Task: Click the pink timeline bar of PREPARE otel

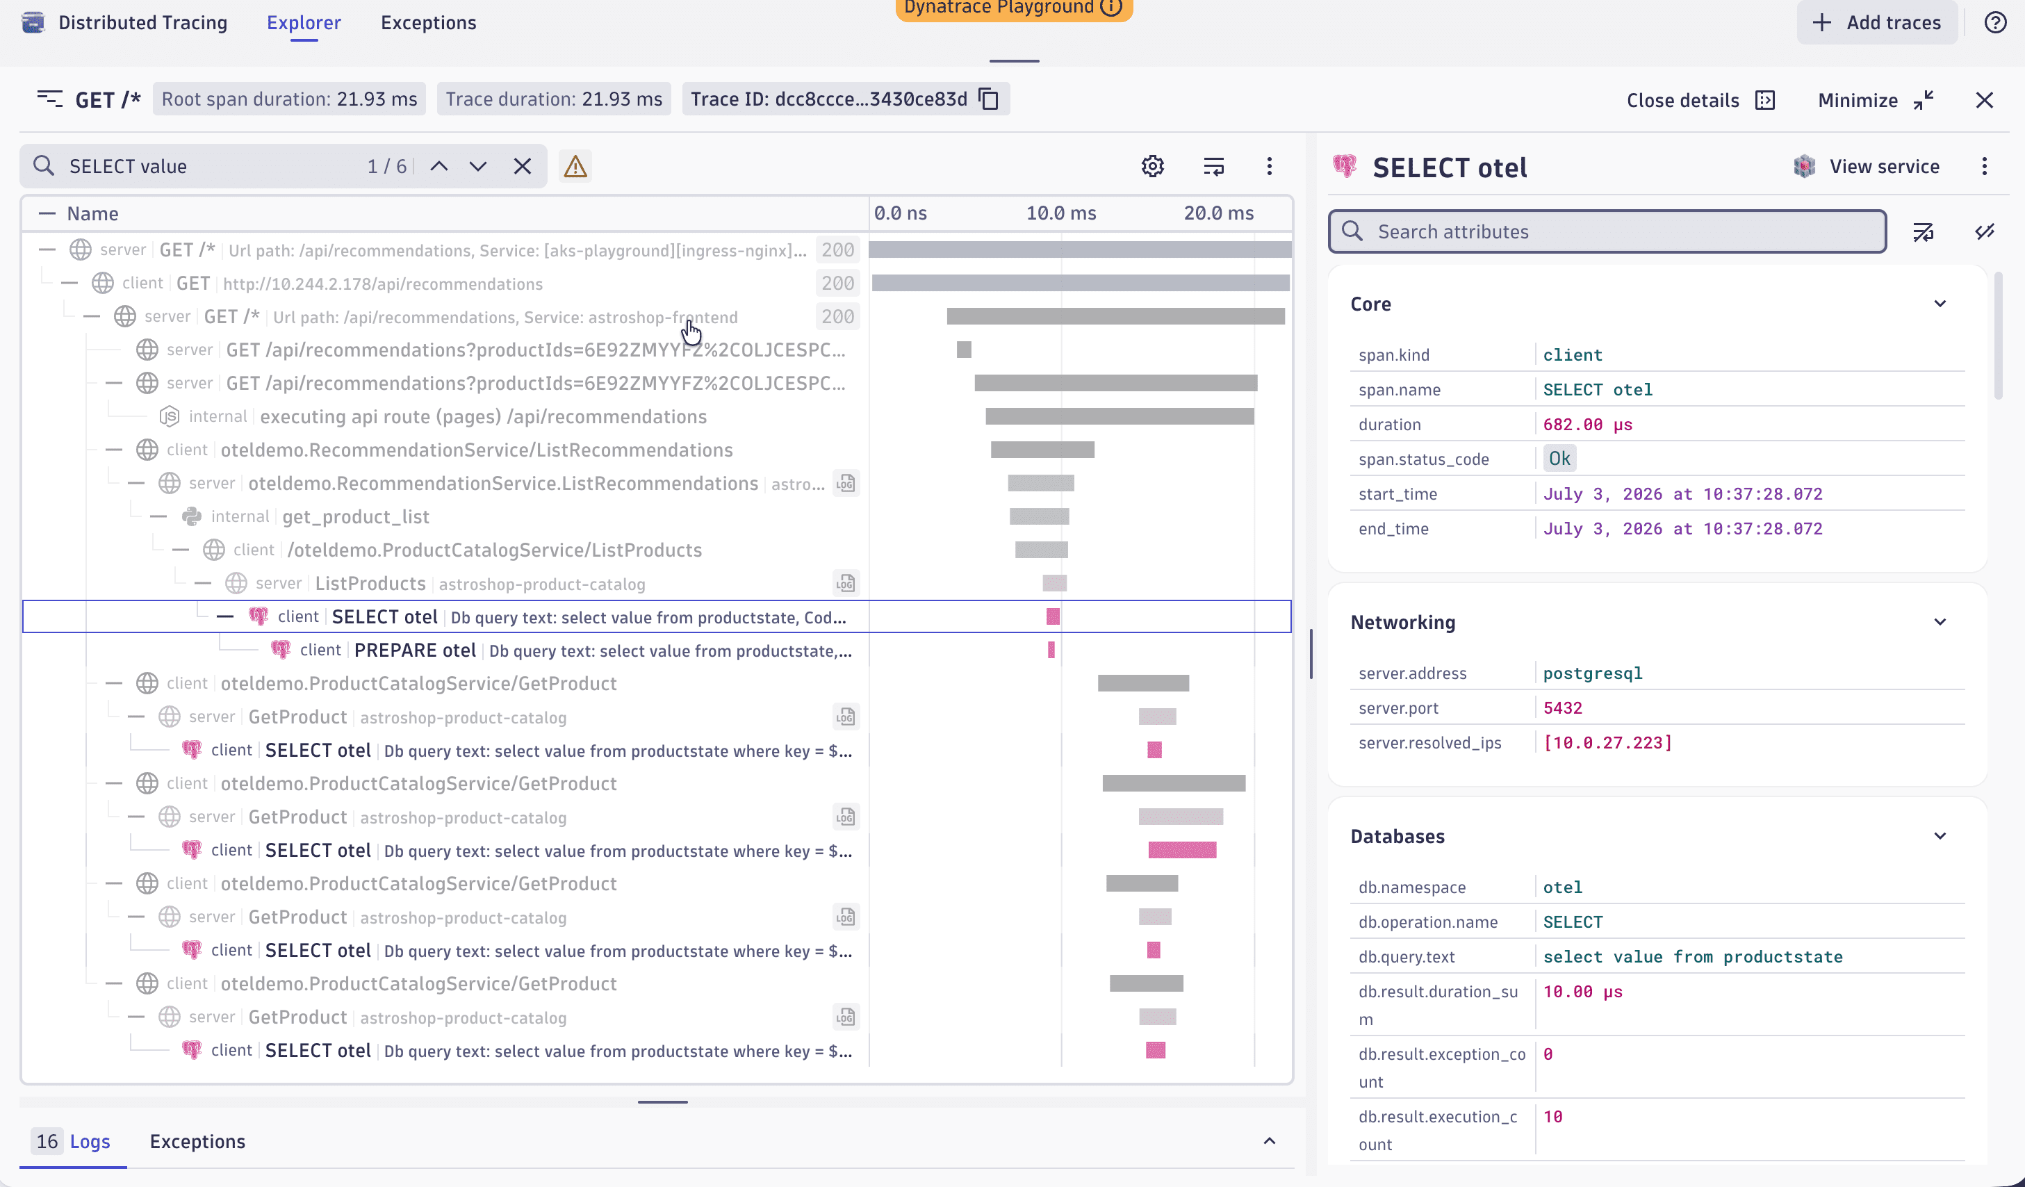Action: pyautogui.click(x=1051, y=649)
